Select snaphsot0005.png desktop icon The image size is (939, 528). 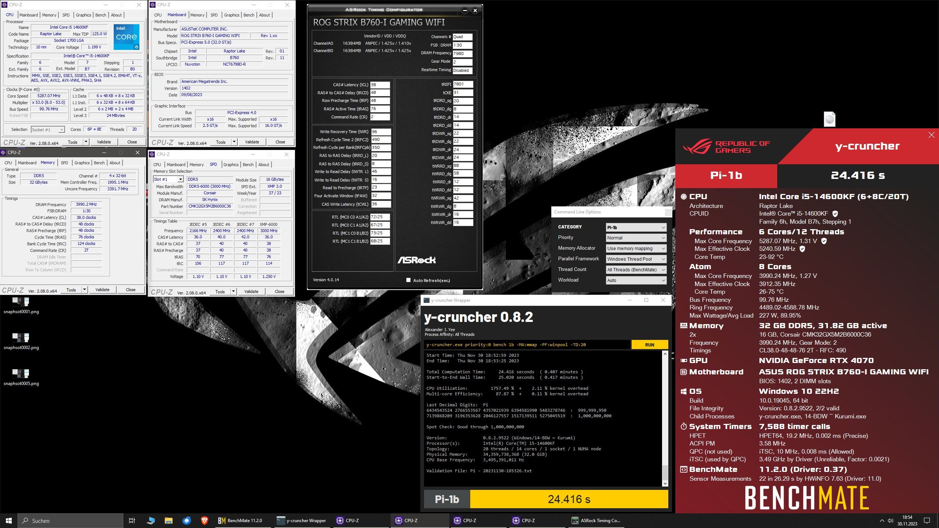click(x=21, y=377)
